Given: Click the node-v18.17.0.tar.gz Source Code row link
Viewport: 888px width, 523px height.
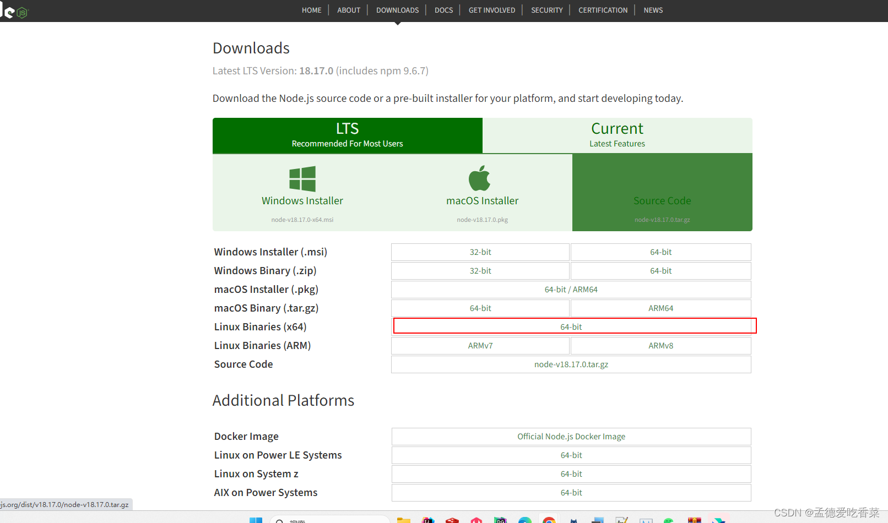Looking at the screenshot, I should pyautogui.click(x=571, y=364).
